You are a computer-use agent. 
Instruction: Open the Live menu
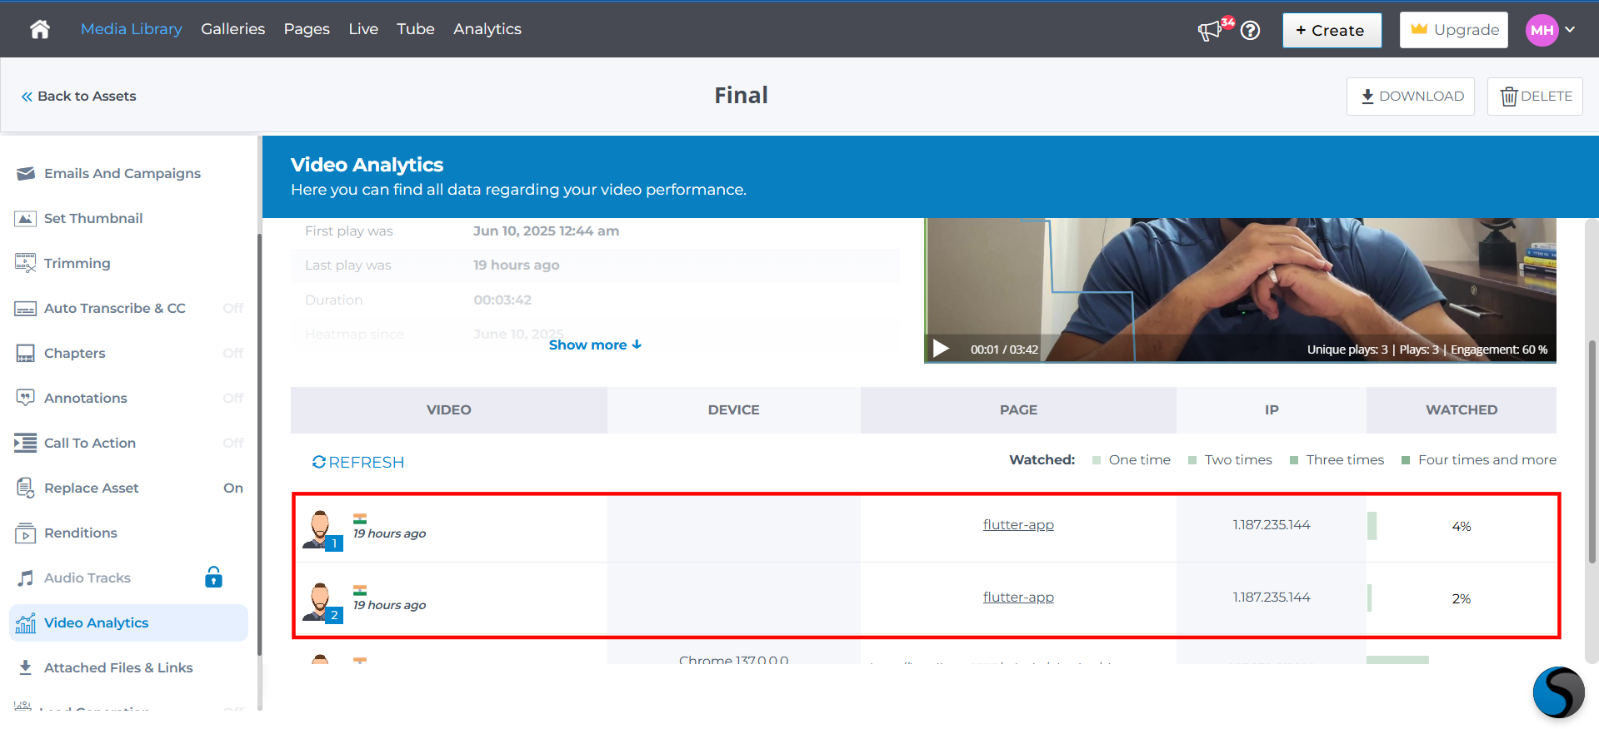(x=363, y=29)
